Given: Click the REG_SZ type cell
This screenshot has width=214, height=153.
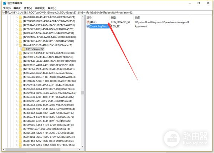Looking at the screenshot, I should (x=115, y=26).
